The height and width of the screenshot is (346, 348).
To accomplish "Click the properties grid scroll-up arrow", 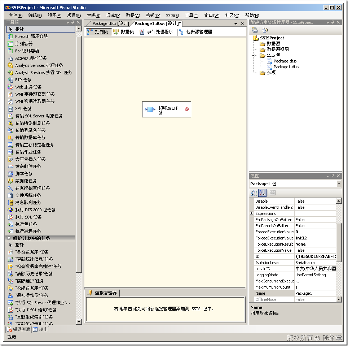I will (339, 201).
